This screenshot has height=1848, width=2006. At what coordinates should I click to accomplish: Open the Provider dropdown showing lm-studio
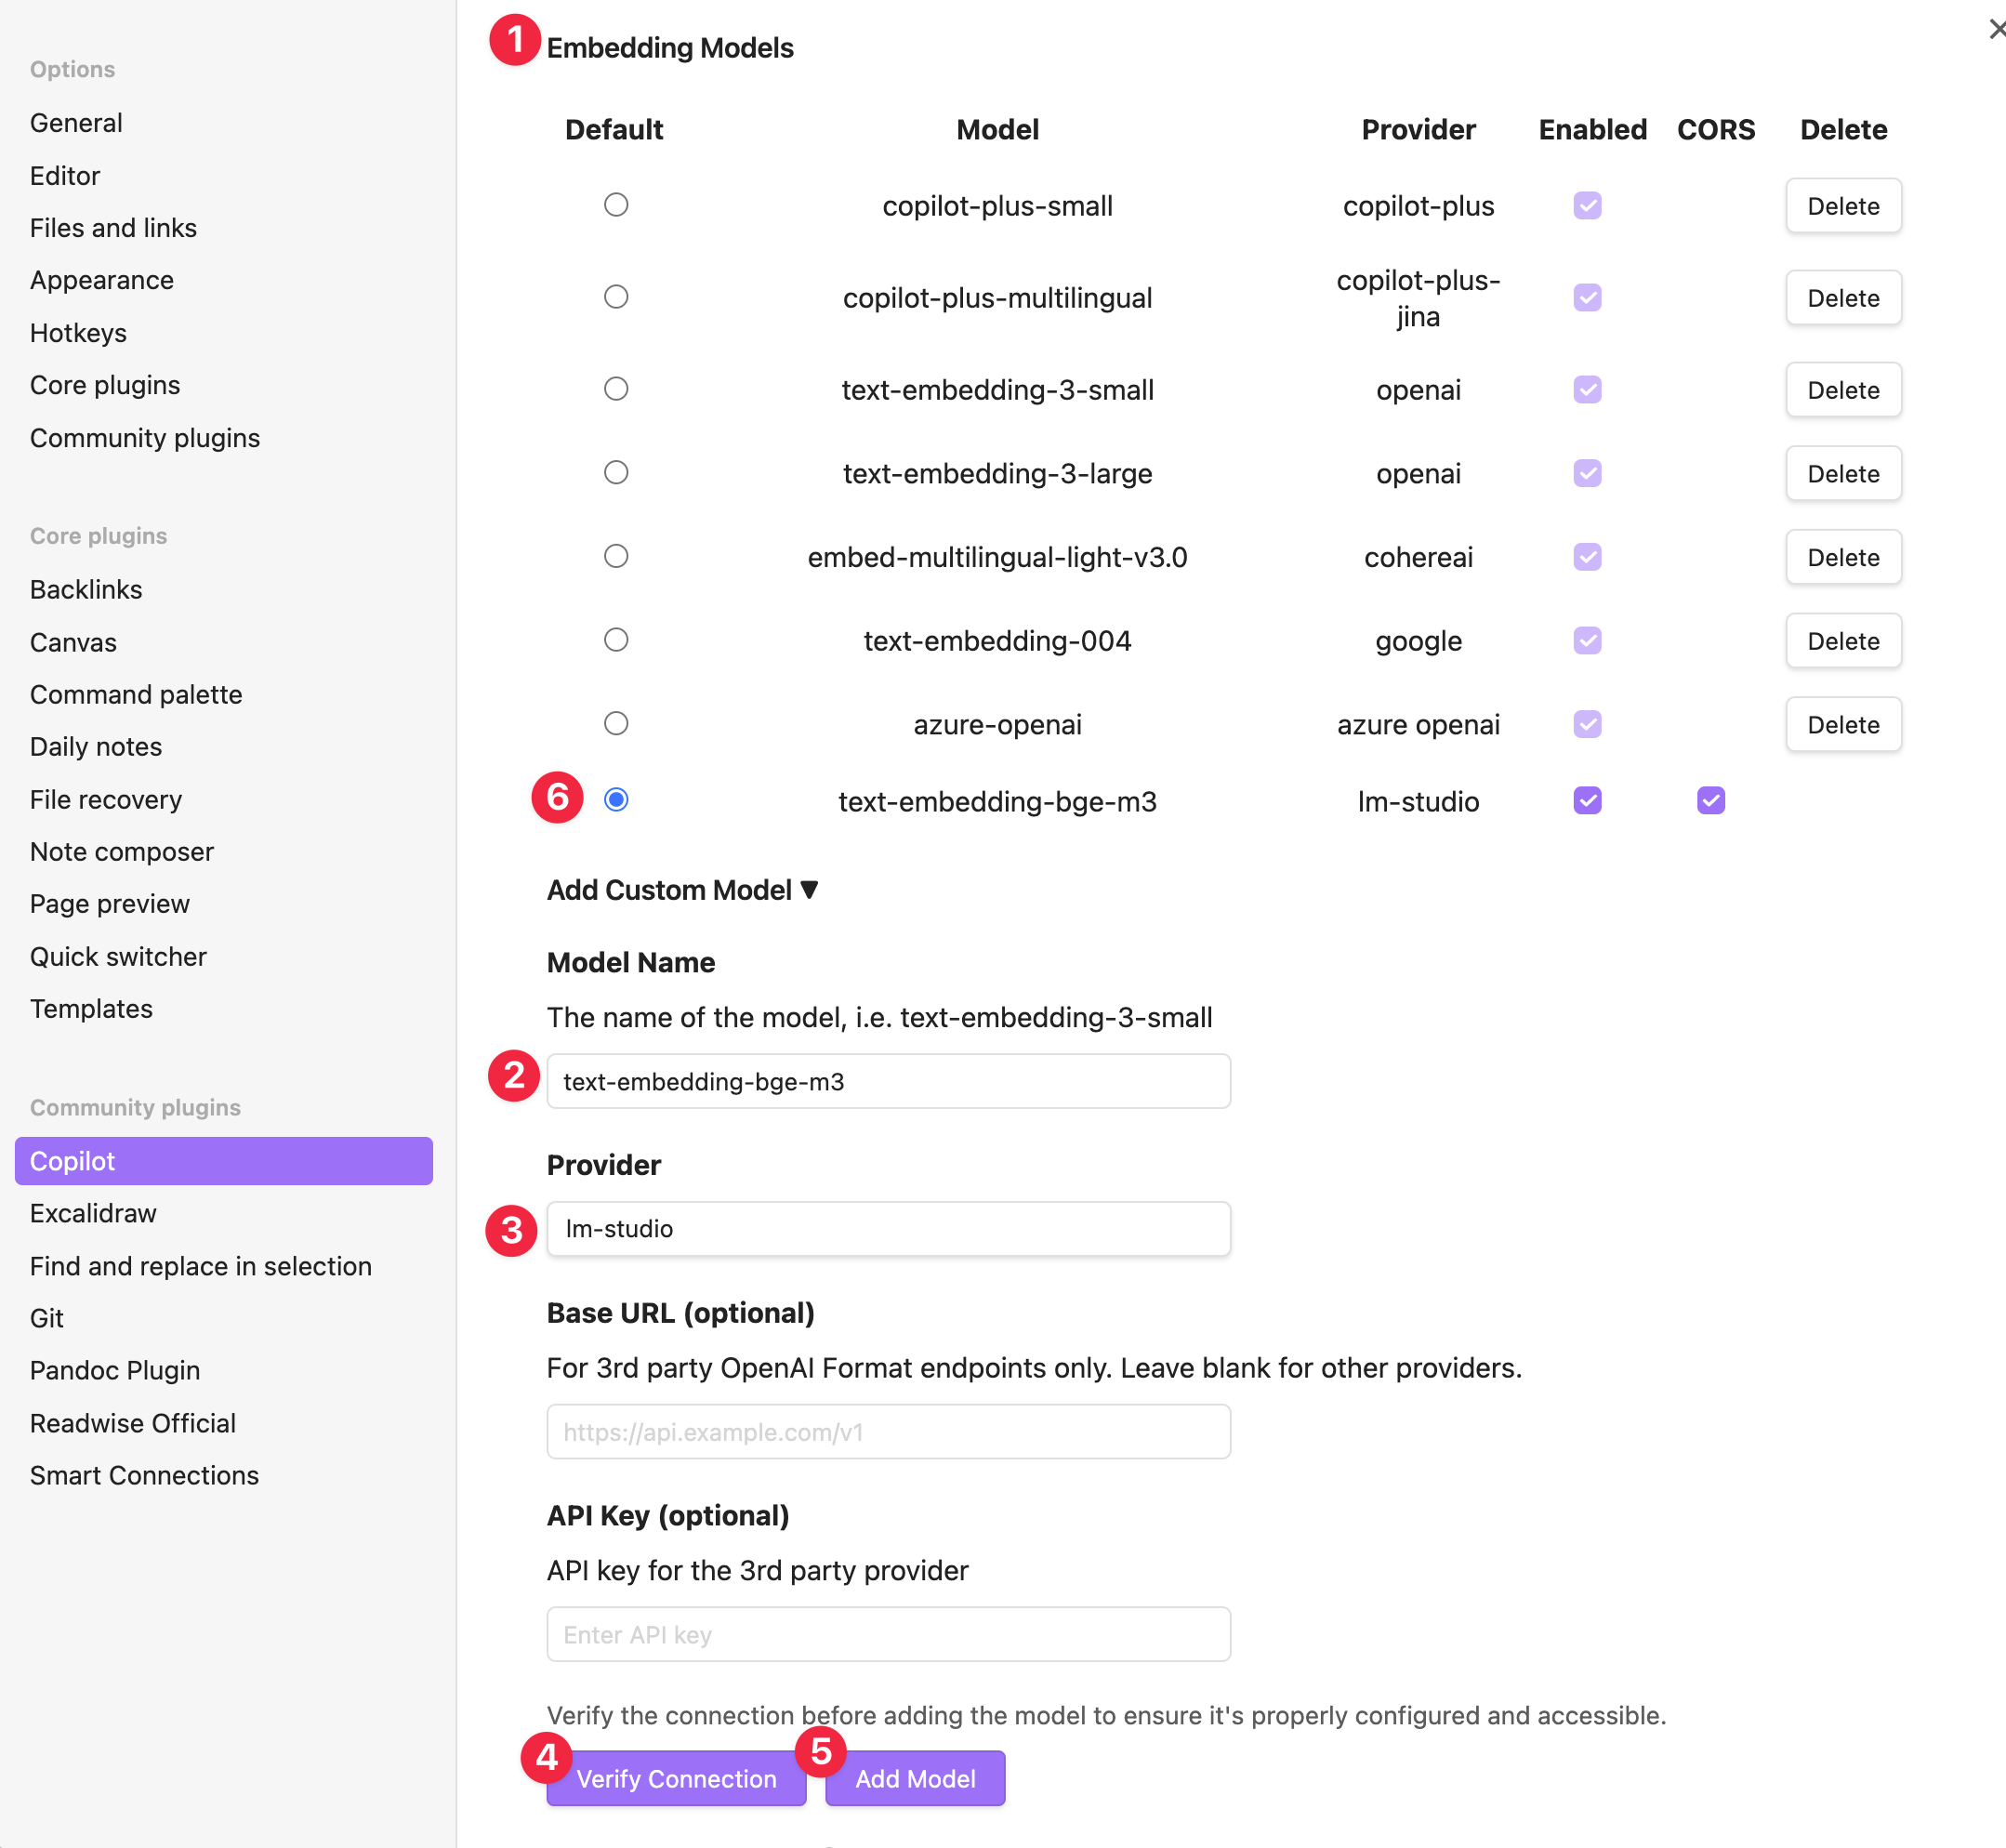coord(888,1229)
